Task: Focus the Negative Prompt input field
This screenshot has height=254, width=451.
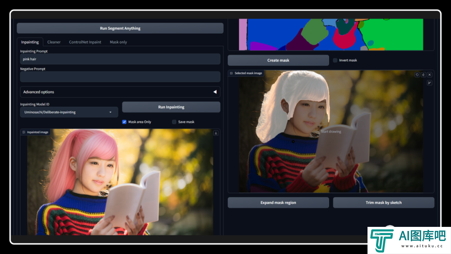Action: (x=120, y=77)
